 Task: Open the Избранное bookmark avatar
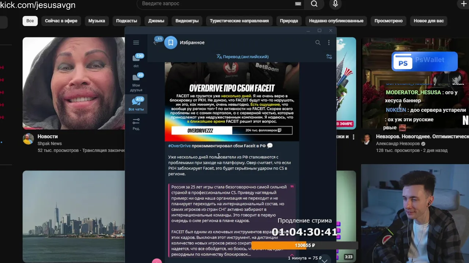(x=170, y=43)
